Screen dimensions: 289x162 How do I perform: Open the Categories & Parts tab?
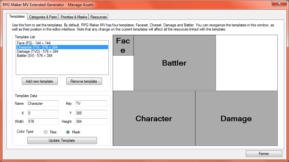click(x=43, y=17)
